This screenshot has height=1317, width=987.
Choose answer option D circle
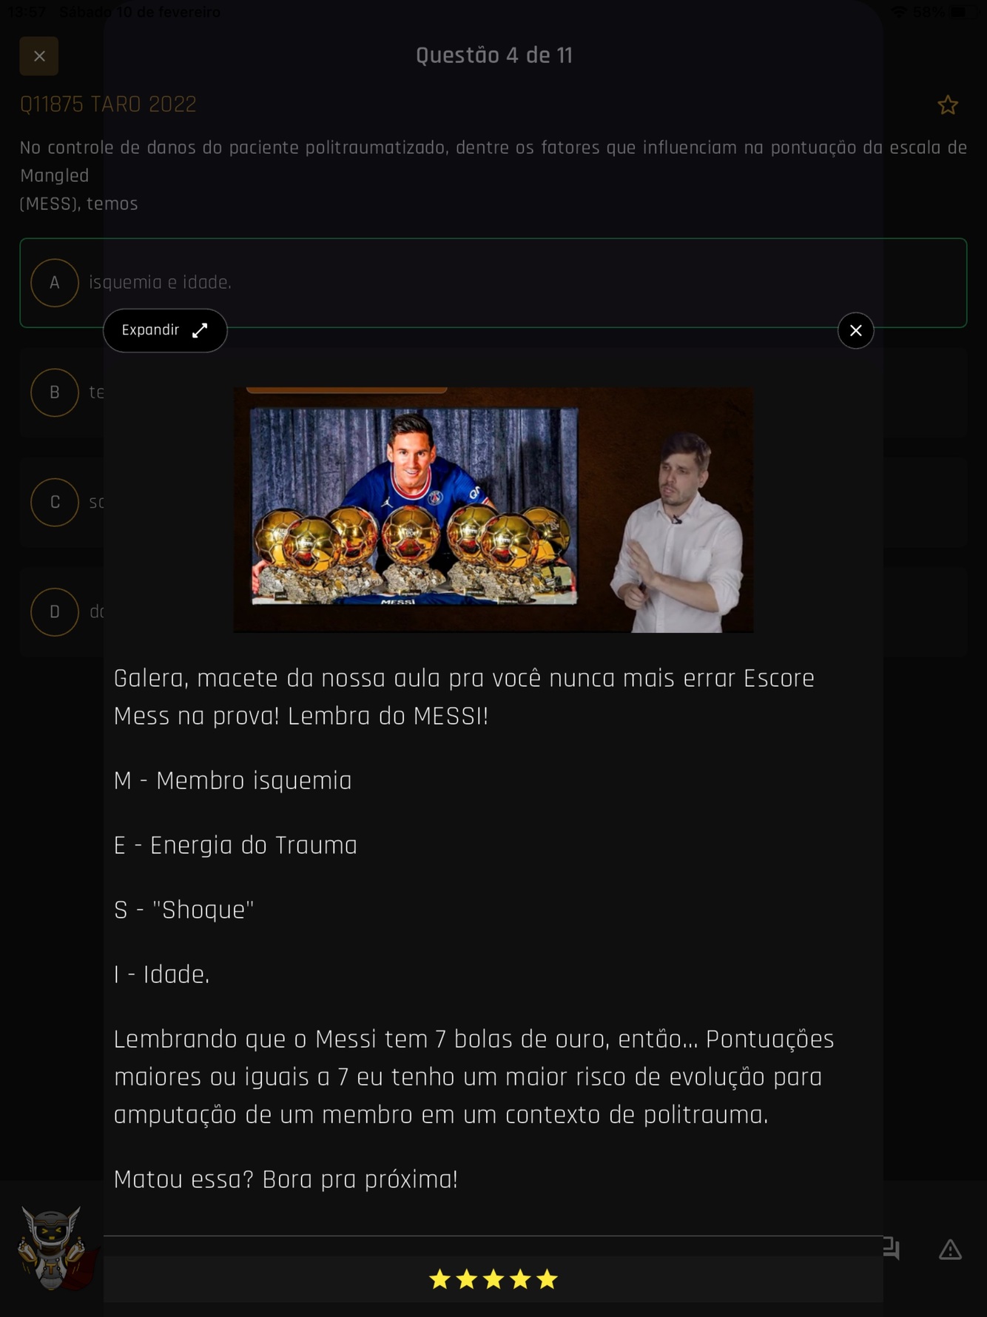click(x=55, y=611)
